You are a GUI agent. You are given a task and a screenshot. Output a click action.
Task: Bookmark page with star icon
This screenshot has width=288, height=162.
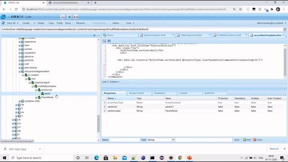240,9
